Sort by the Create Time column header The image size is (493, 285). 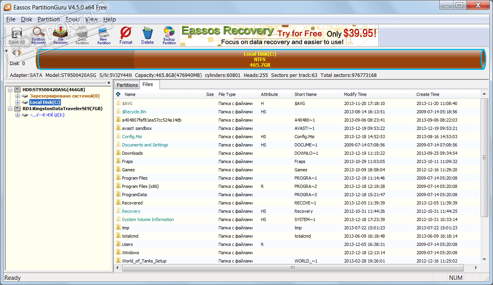point(447,94)
